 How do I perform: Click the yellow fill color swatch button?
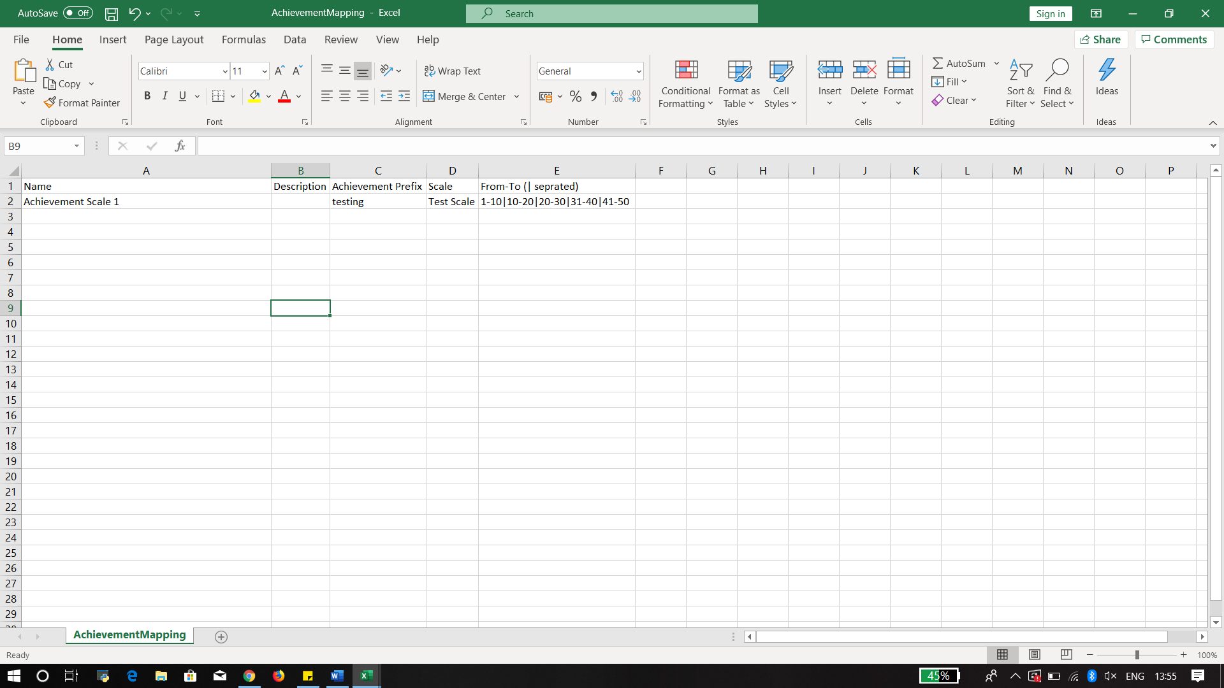(x=254, y=96)
